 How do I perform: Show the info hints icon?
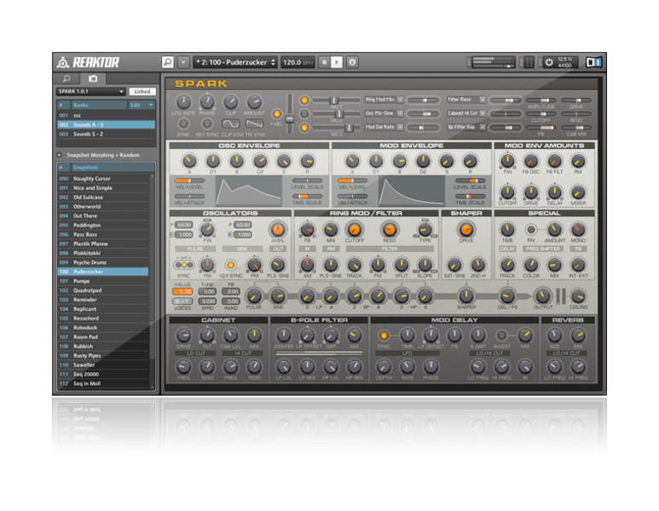click(x=353, y=62)
